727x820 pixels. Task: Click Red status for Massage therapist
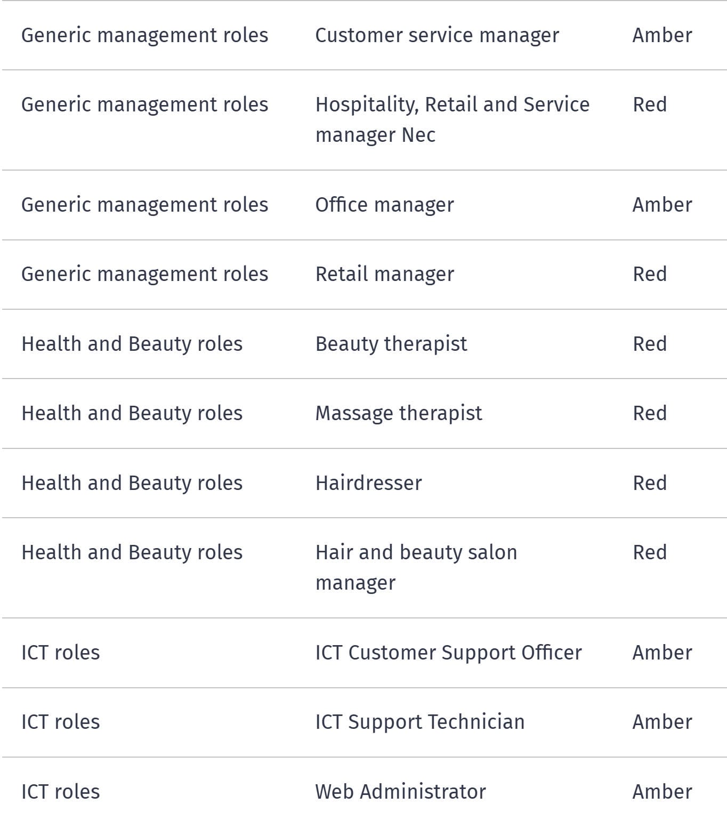click(x=649, y=413)
